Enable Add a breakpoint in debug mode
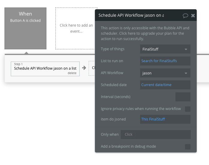The height and width of the screenshot is (165, 209). coord(188,147)
